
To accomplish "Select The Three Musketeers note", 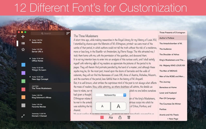I will 49,87.
